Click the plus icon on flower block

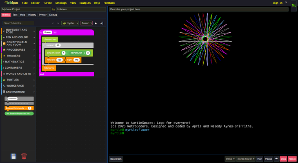[x=55, y=32]
